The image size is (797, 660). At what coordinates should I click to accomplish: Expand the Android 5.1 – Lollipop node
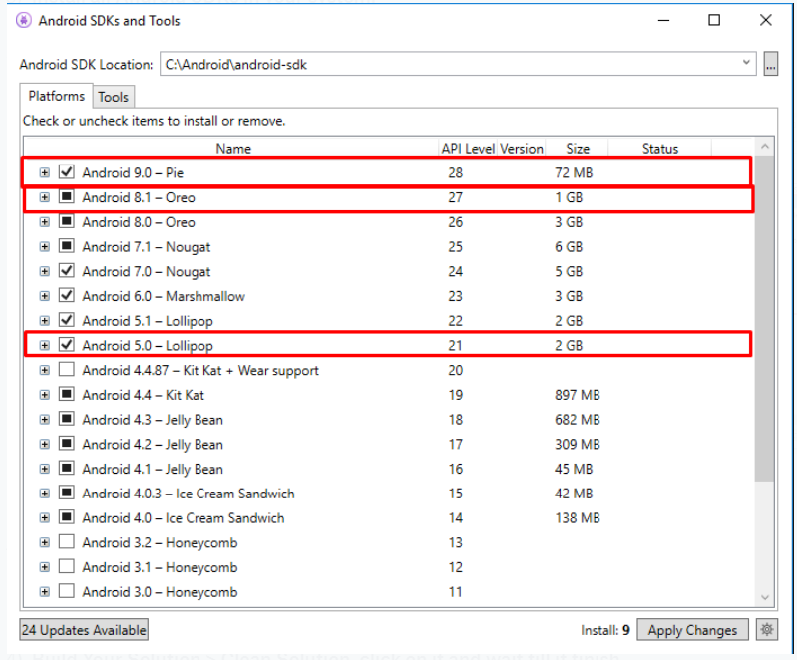point(45,321)
